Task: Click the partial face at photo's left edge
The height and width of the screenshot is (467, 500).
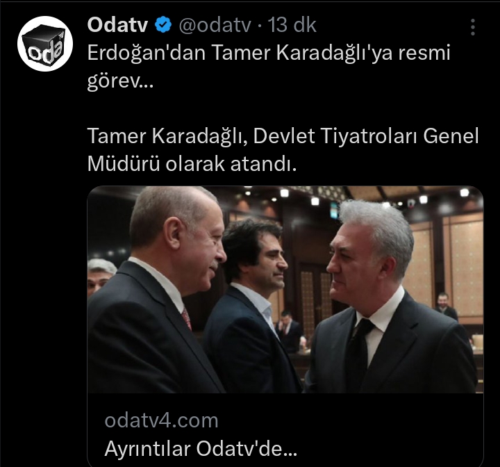Action: pyautogui.click(x=100, y=277)
